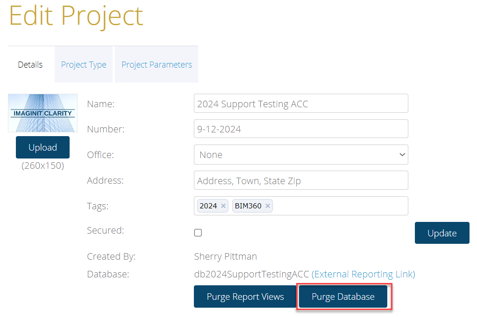Click the Upload button
477x317 pixels.
pyautogui.click(x=43, y=147)
